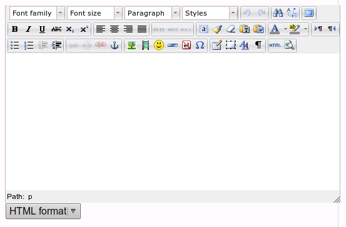Align text left
346x227 pixels.
click(101, 29)
